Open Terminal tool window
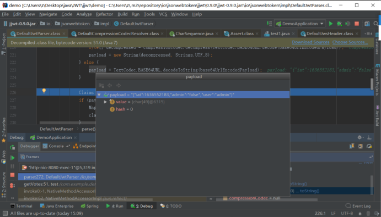The width and height of the screenshot is (381, 217). tap(22, 206)
